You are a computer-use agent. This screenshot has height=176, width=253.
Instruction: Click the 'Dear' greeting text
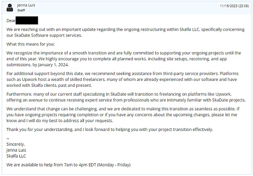click(x=11, y=21)
